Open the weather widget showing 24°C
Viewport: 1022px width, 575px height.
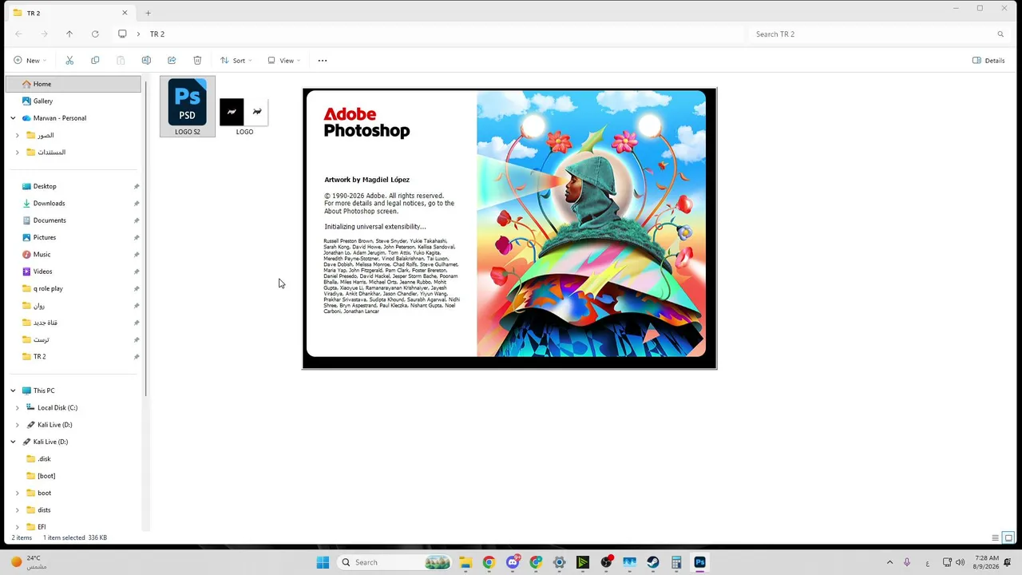[x=29, y=562]
